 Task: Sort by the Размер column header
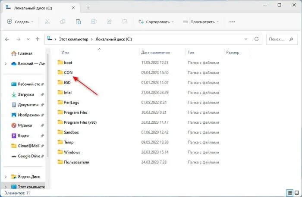coord(233,52)
